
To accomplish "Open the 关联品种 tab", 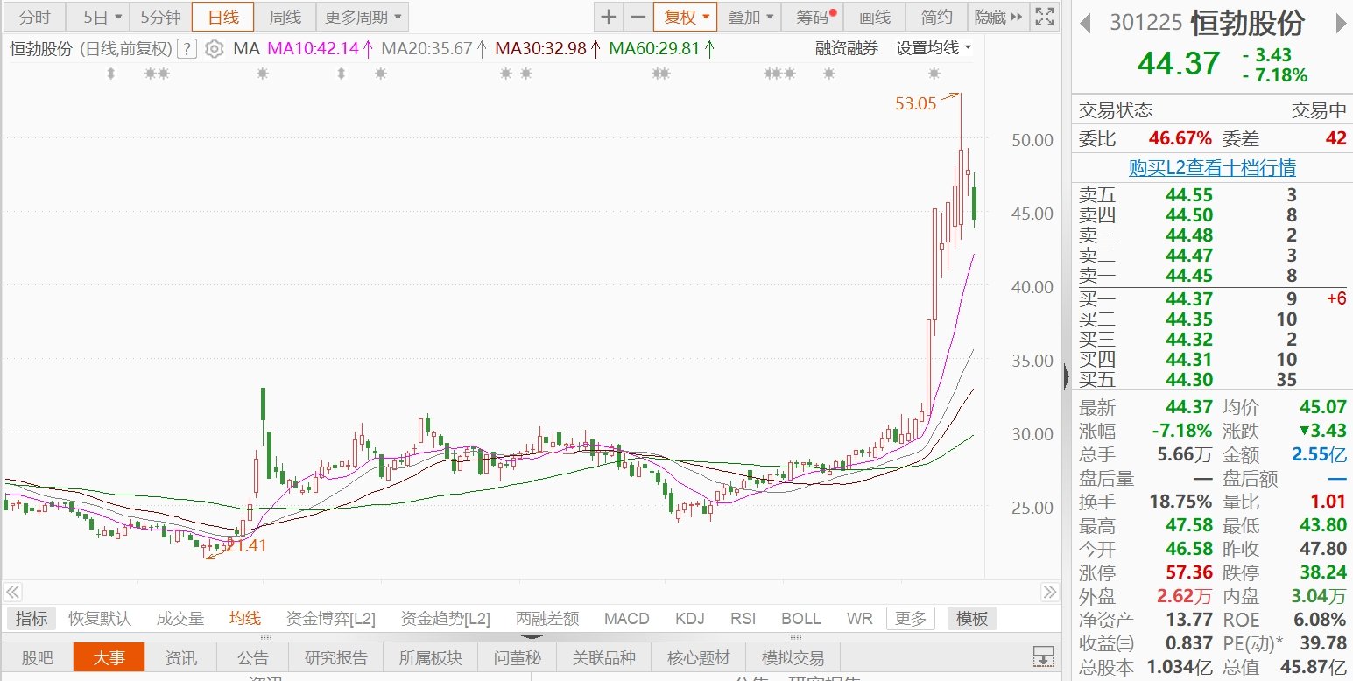I will pos(603,657).
